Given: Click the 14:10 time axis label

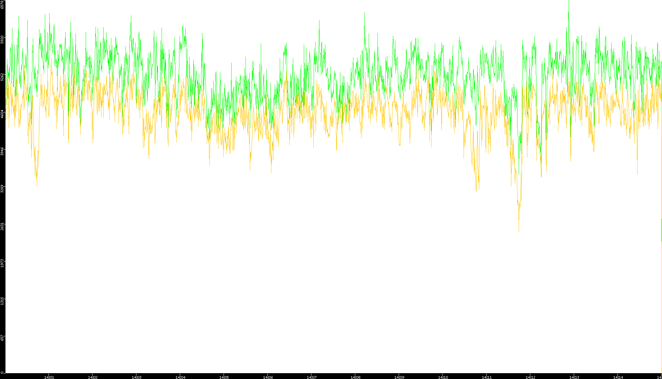Looking at the screenshot, I should click(443, 377).
